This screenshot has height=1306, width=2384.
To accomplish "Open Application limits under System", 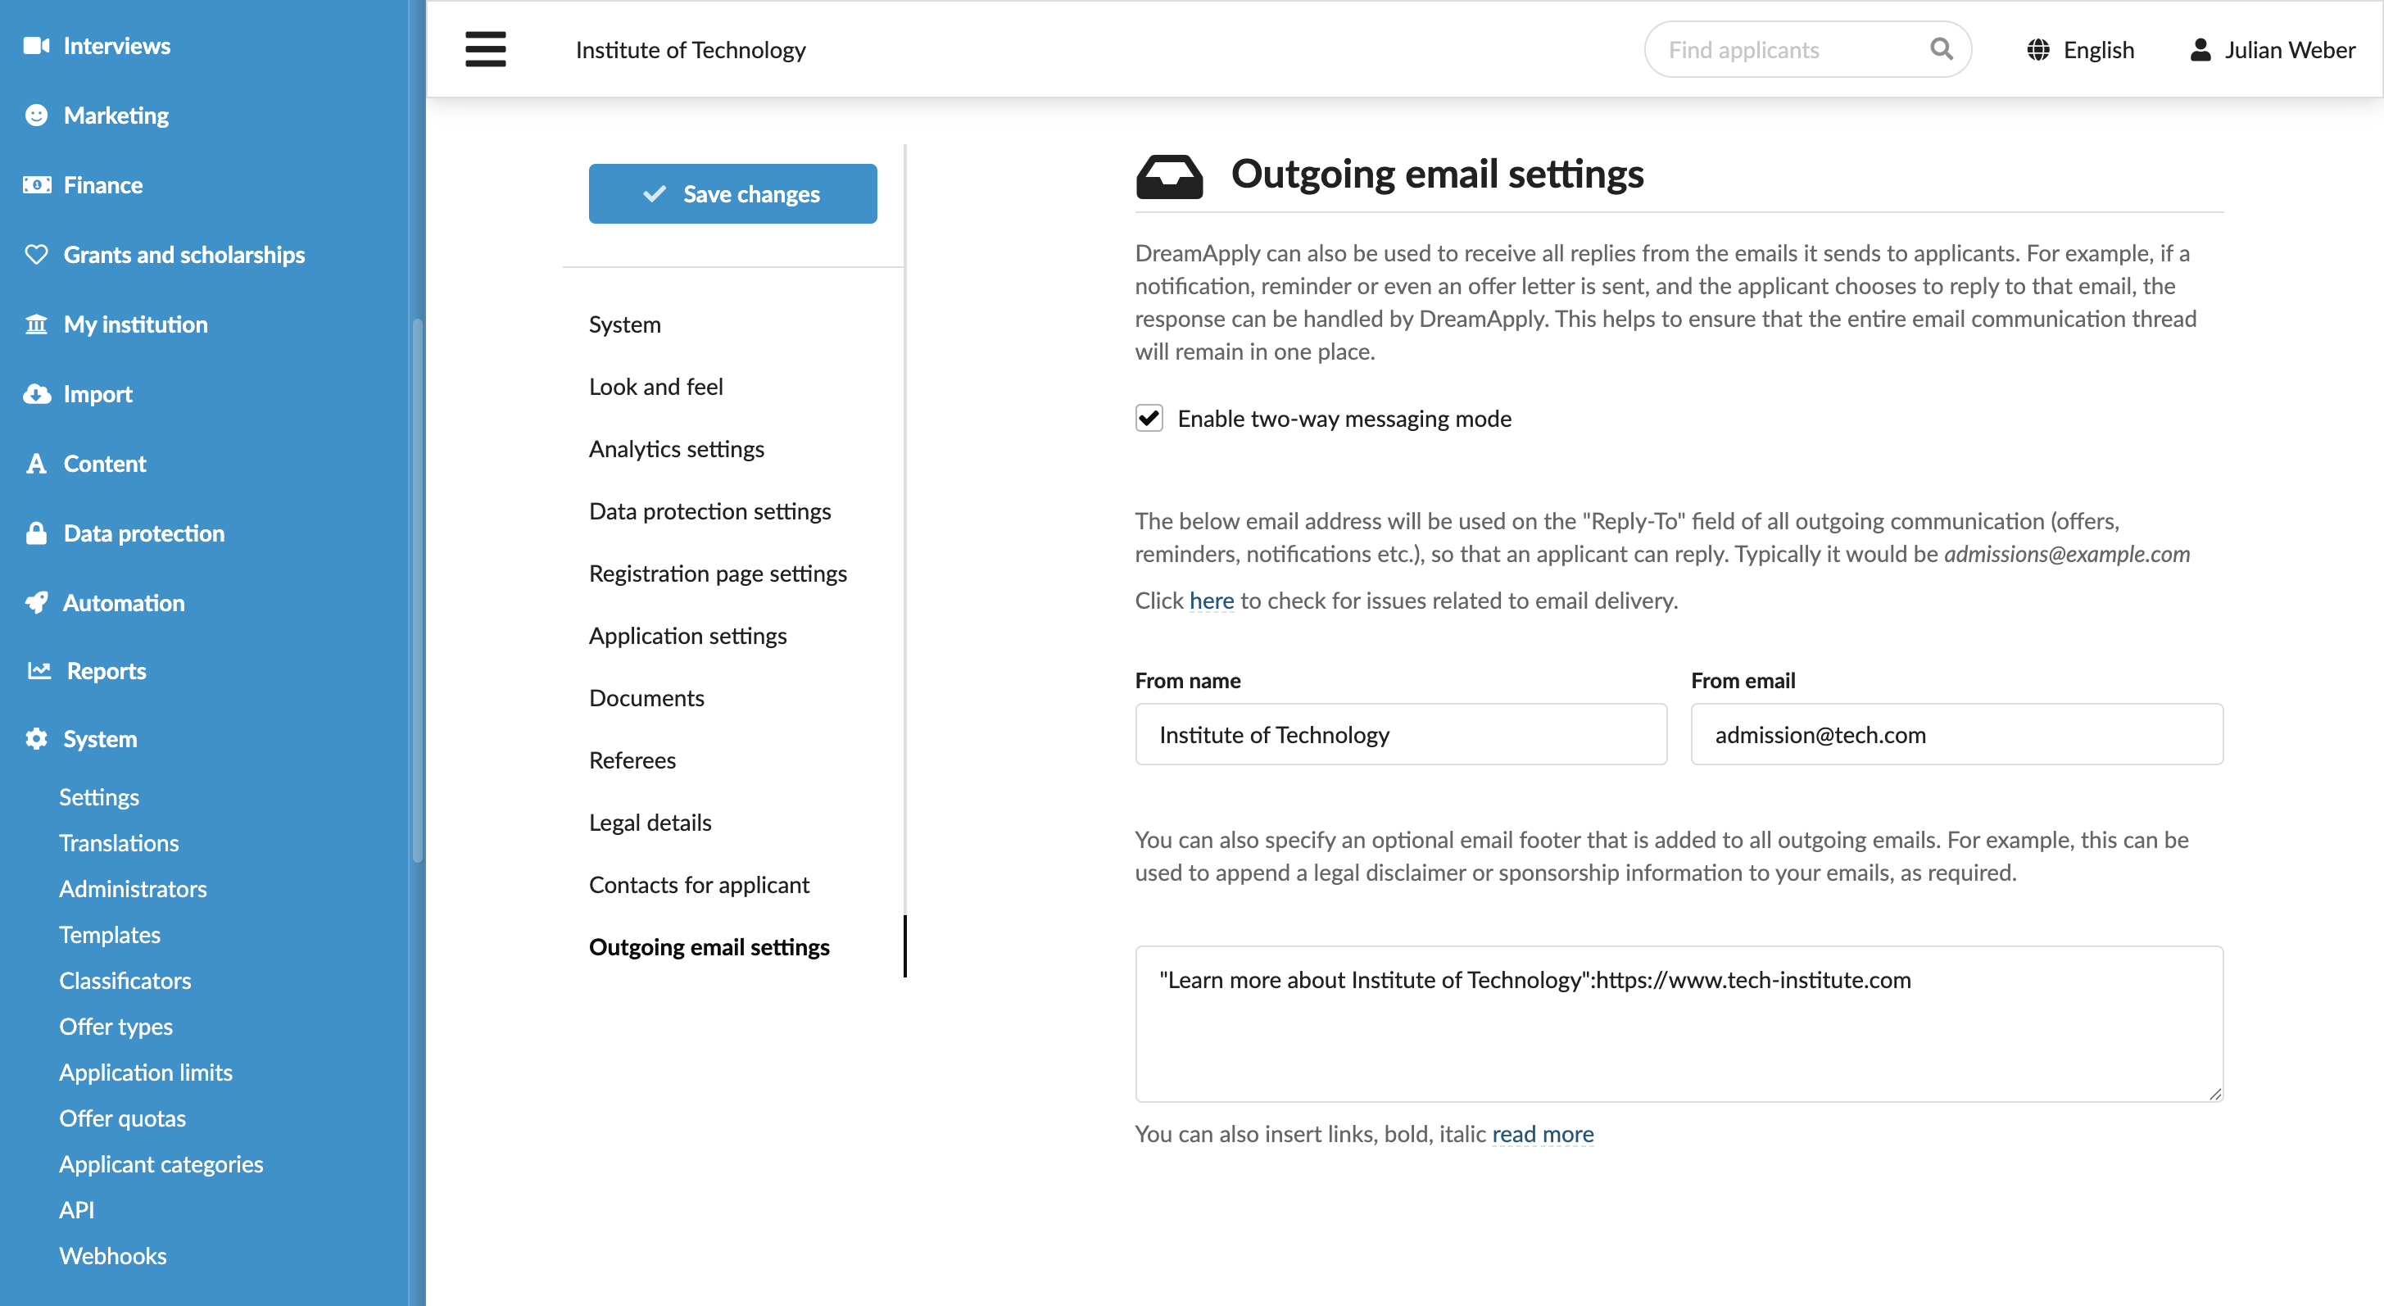I will [x=145, y=1072].
